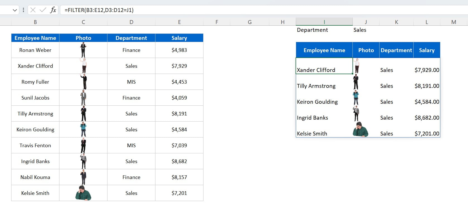468x208 pixels.
Task: Select column G header
Action: (250, 22)
